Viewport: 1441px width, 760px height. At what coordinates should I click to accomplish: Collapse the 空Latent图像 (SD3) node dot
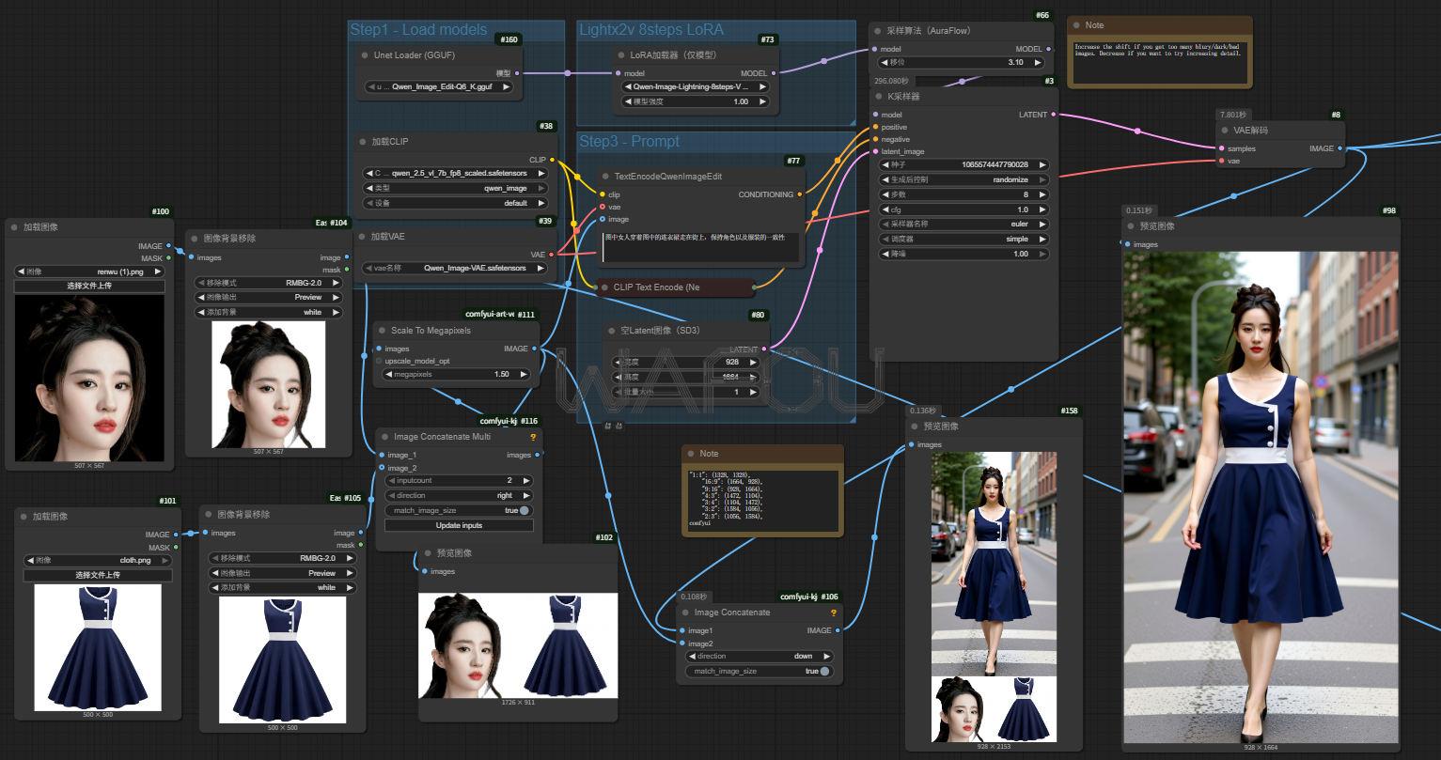coord(611,331)
